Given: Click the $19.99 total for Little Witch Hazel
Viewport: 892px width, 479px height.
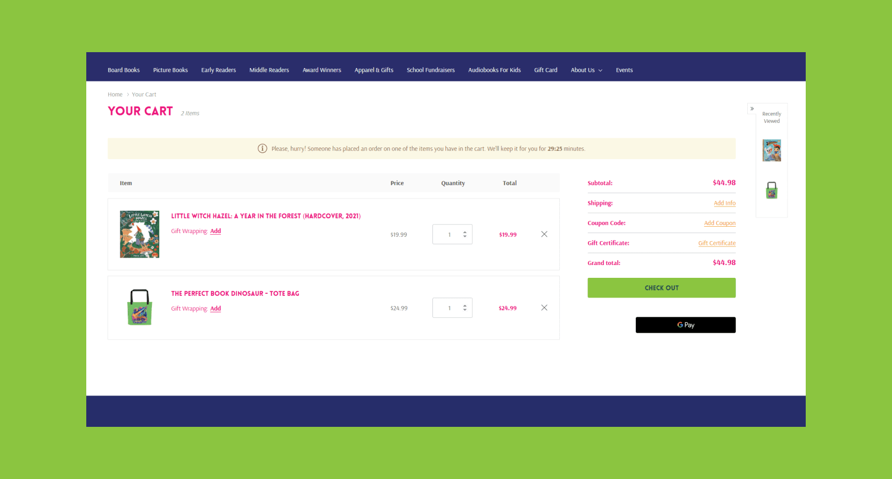Looking at the screenshot, I should (508, 235).
